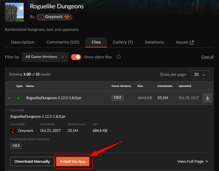
Task: Click the Greymerk uploader name in details
Action: point(26,131)
